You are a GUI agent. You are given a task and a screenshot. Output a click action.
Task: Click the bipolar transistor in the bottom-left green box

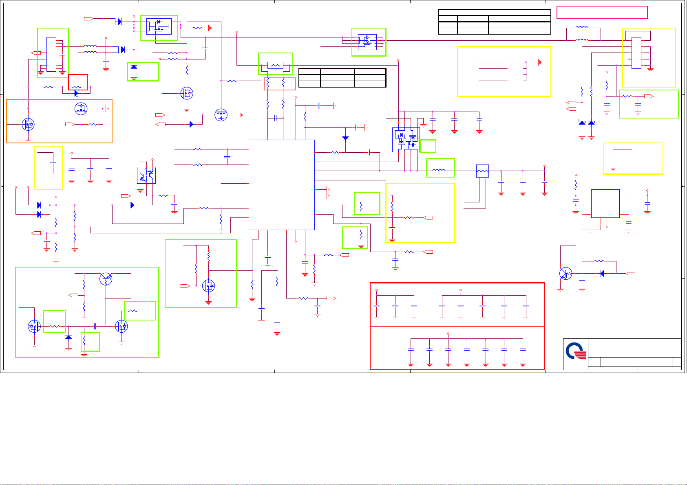click(106, 279)
